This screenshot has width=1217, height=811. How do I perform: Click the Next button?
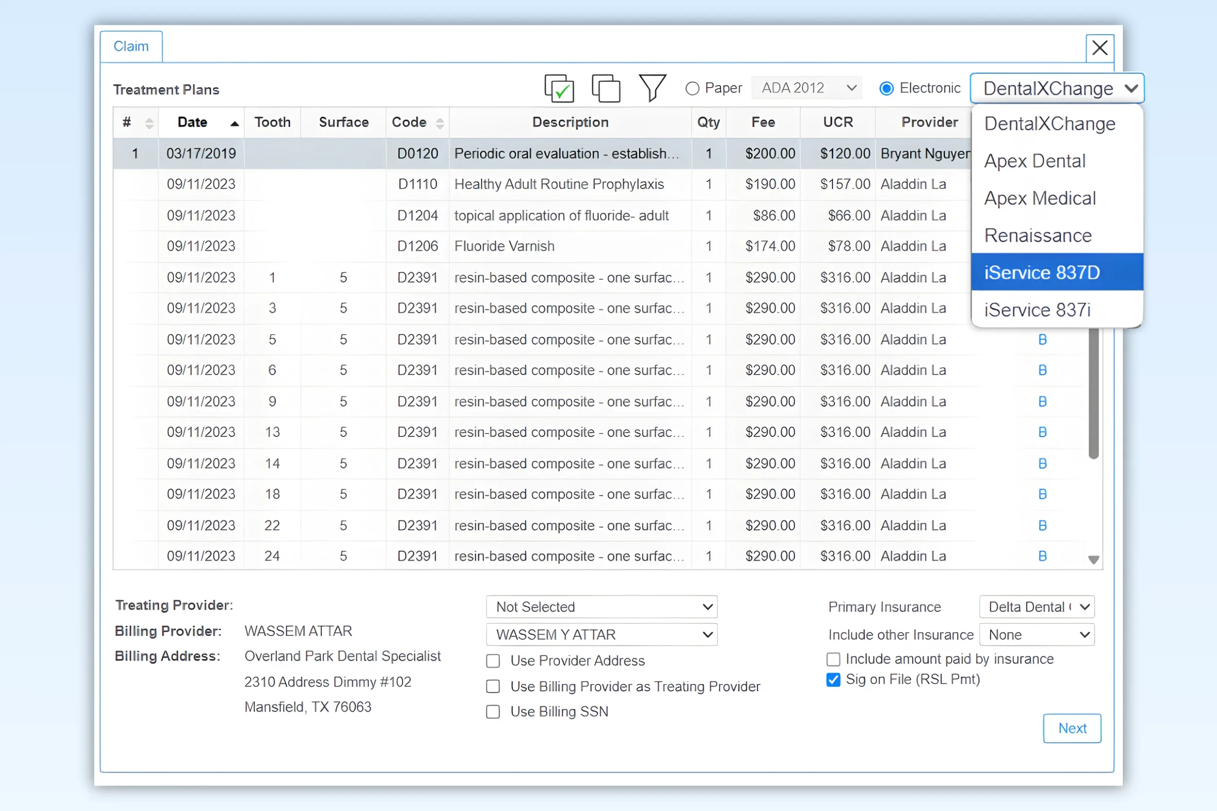[x=1071, y=728]
